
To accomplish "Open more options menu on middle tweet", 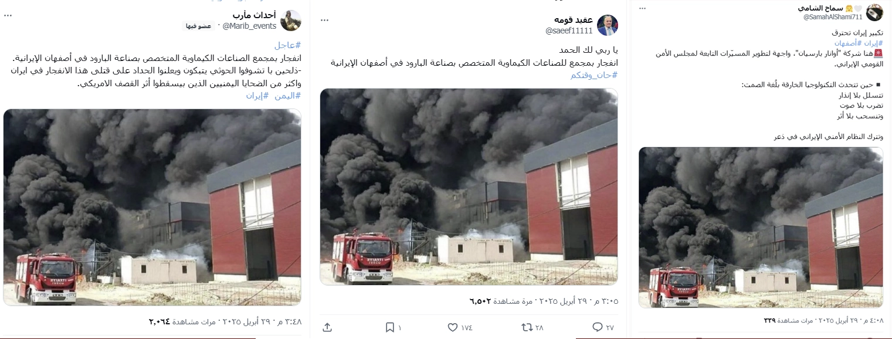I will tap(325, 20).
